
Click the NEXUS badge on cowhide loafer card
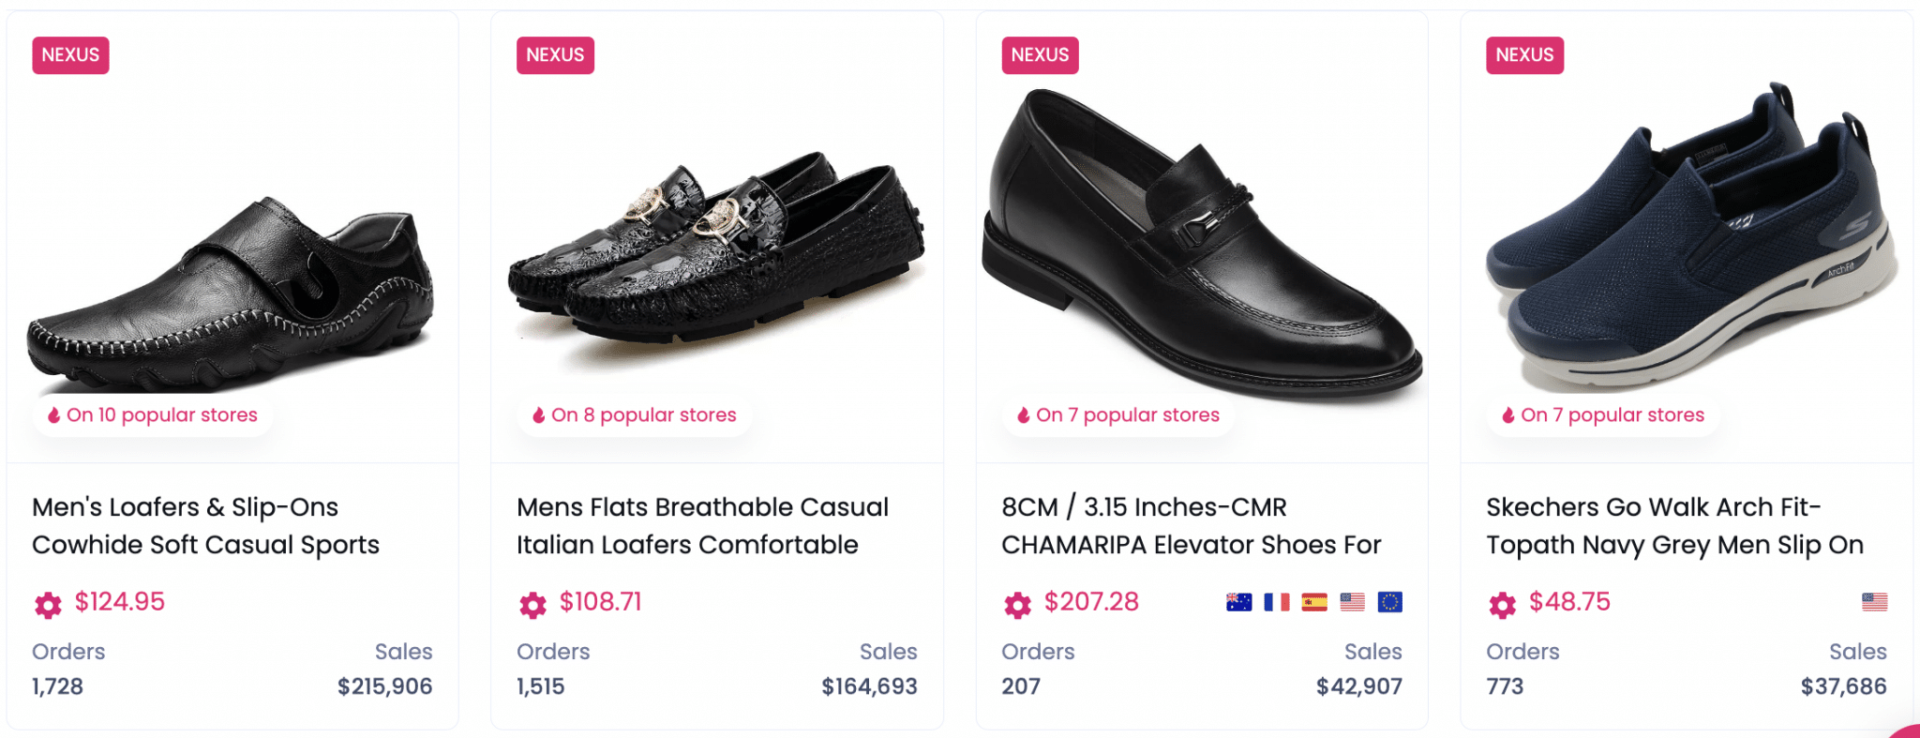[x=70, y=55]
